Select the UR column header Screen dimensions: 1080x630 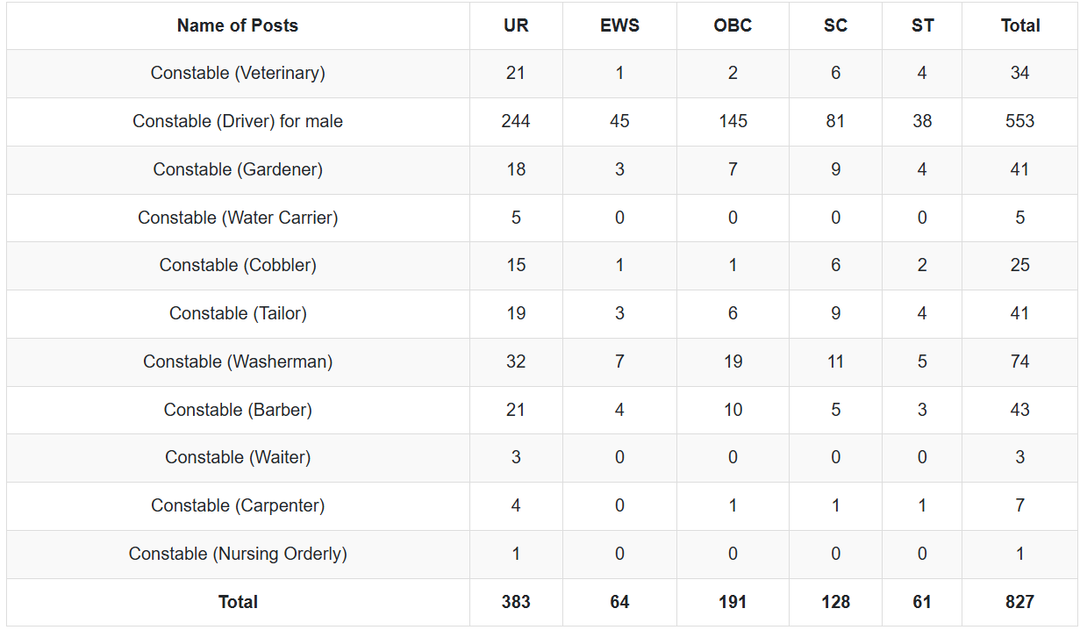pyautogui.click(x=516, y=25)
